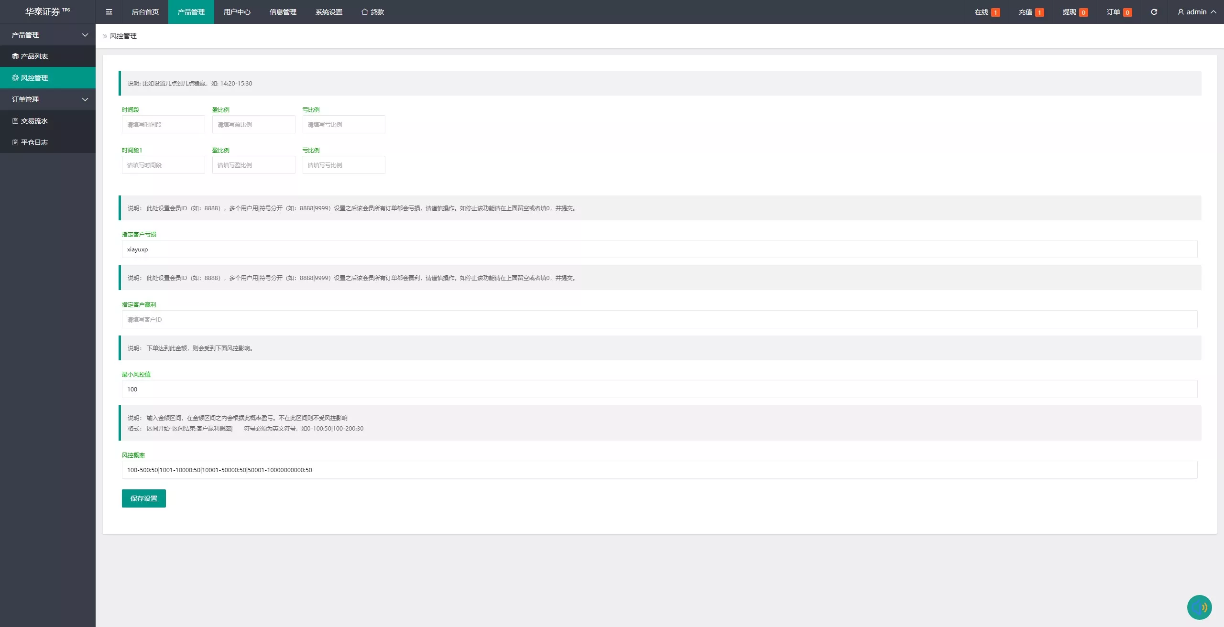Click the refresh icon in top bar
Screen dimensions: 1224x627
pos(1154,12)
